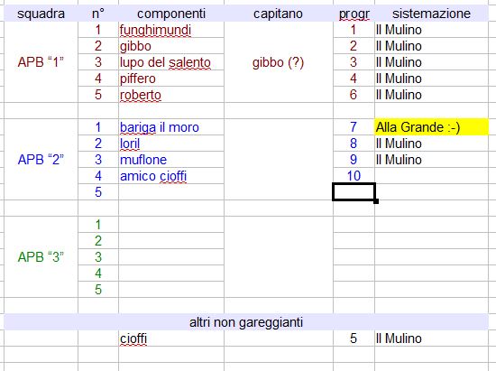Select the 'altri non gareggianti' banner row

pos(246,322)
